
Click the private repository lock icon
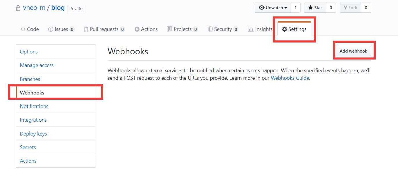pyautogui.click(x=18, y=8)
